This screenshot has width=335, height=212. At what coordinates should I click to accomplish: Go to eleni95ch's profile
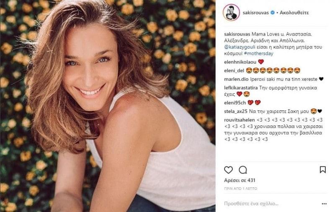tap(234, 102)
